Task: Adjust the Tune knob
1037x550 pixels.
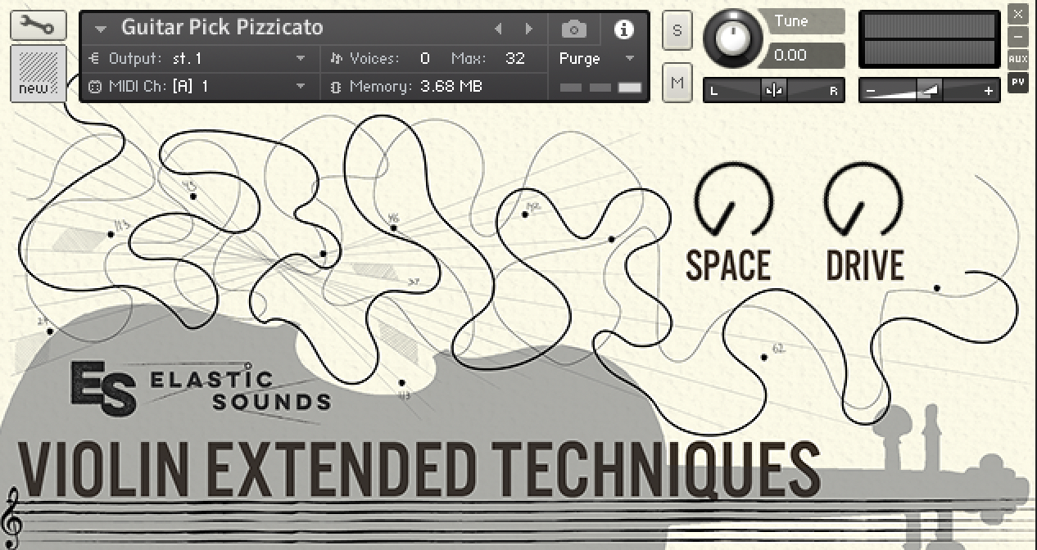Action: (735, 37)
